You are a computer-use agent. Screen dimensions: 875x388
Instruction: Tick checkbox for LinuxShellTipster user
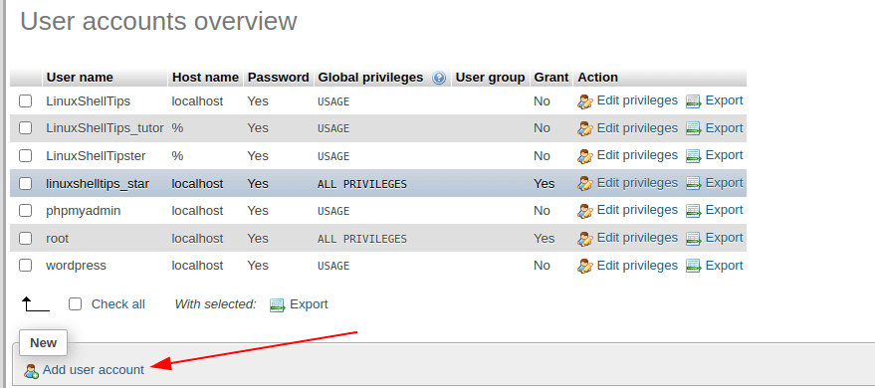coord(25,155)
